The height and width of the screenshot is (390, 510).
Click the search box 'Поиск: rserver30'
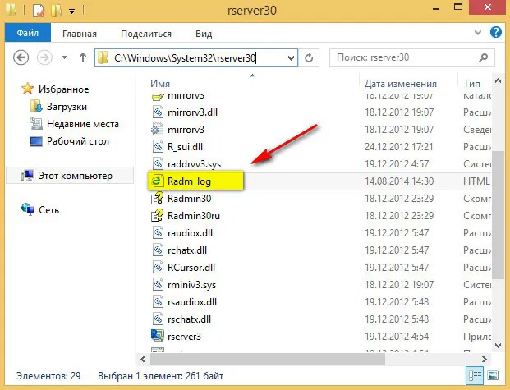coord(412,57)
